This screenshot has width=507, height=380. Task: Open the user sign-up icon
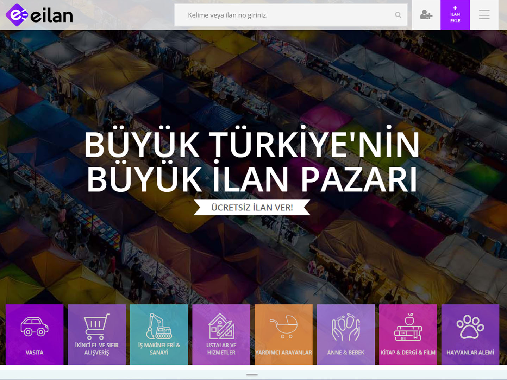pyautogui.click(x=426, y=15)
